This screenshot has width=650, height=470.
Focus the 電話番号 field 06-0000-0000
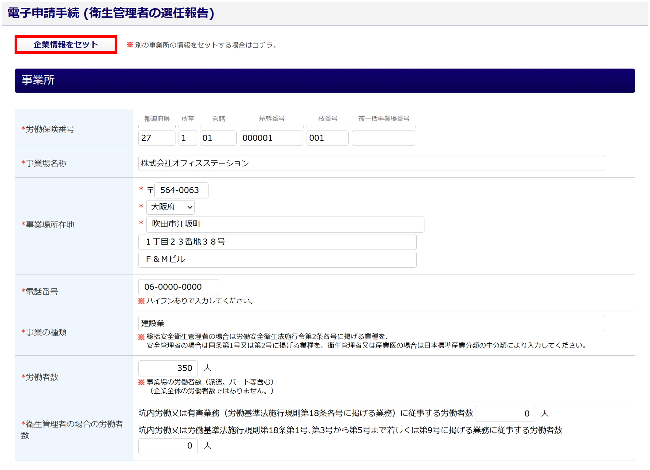click(178, 287)
